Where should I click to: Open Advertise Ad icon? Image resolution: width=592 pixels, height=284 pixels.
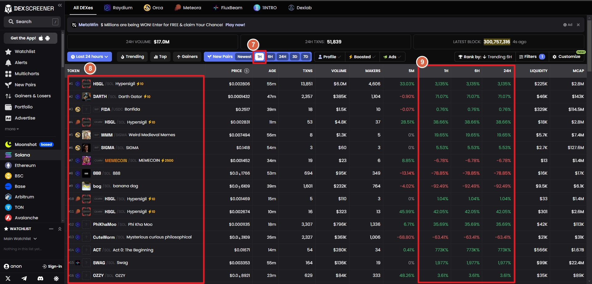click(x=8, y=118)
